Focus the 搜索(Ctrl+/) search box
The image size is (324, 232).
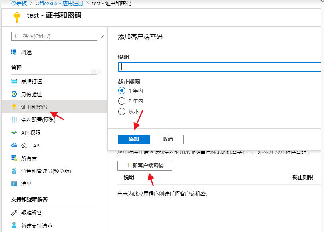[x=54, y=36]
